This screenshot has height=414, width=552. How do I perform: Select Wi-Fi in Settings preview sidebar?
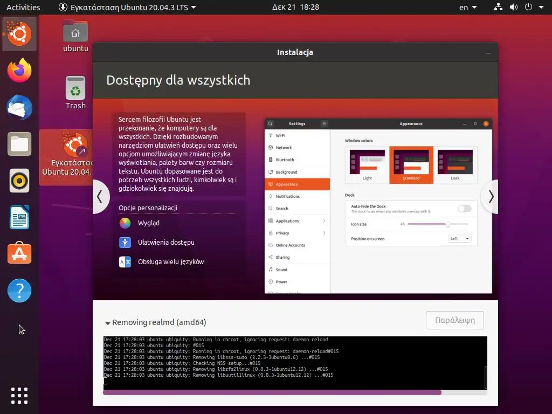pyautogui.click(x=297, y=135)
